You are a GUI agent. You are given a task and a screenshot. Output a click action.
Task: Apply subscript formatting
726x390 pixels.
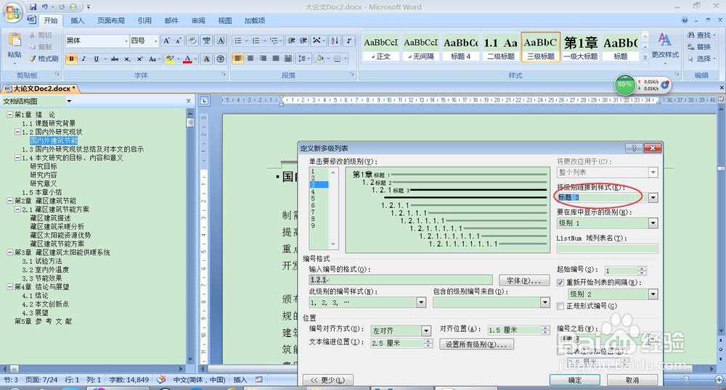[127, 59]
